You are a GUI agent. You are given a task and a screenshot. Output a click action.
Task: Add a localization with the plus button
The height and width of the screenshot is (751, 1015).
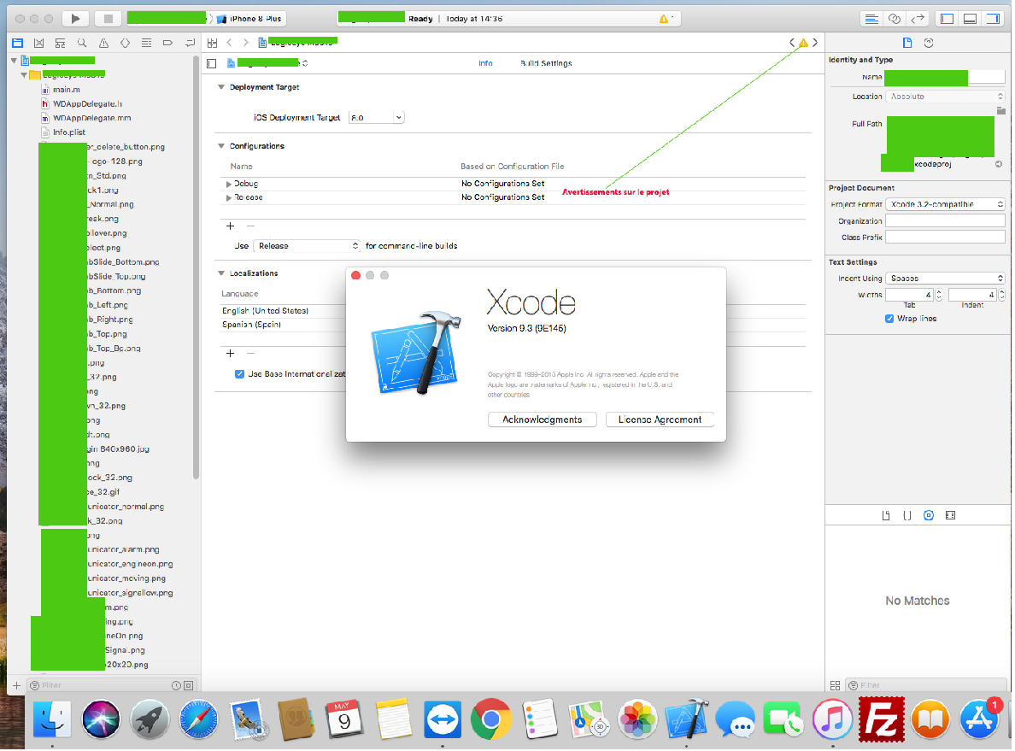(231, 354)
